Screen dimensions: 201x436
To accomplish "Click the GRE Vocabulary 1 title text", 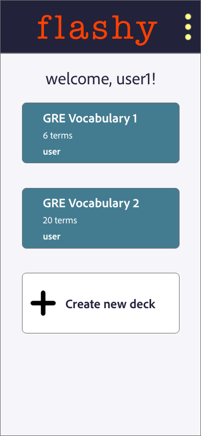I will [x=90, y=119].
